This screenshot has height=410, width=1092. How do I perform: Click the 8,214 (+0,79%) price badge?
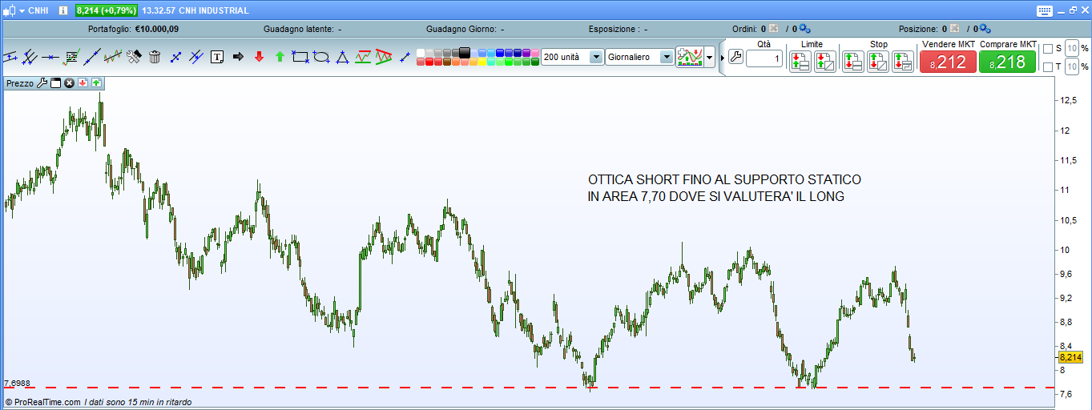point(106,10)
